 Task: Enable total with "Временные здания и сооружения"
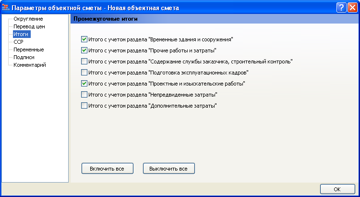coord(84,39)
